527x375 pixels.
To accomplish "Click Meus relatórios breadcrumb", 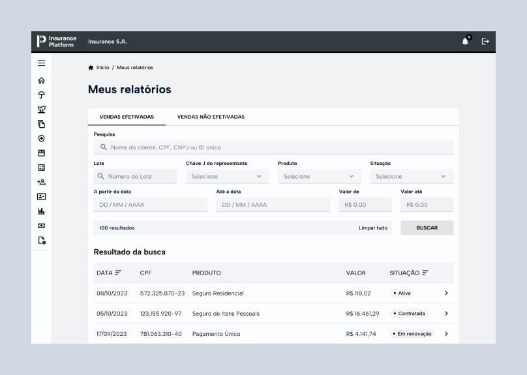I will pyautogui.click(x=135, y=68).
